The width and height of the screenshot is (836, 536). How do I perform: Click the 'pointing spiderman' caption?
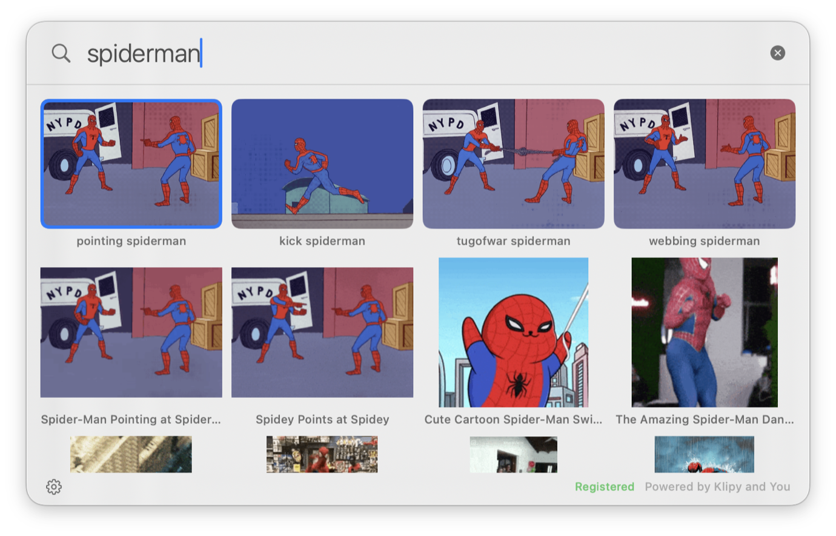pyautogui.click(x=131, y=241)
